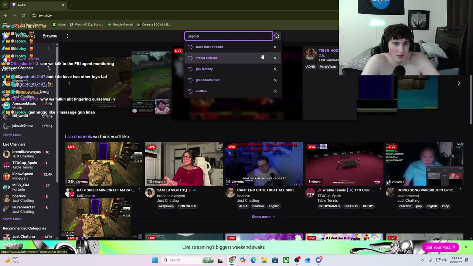Expand Show more below recommended live channels

[x=263, y=217]
